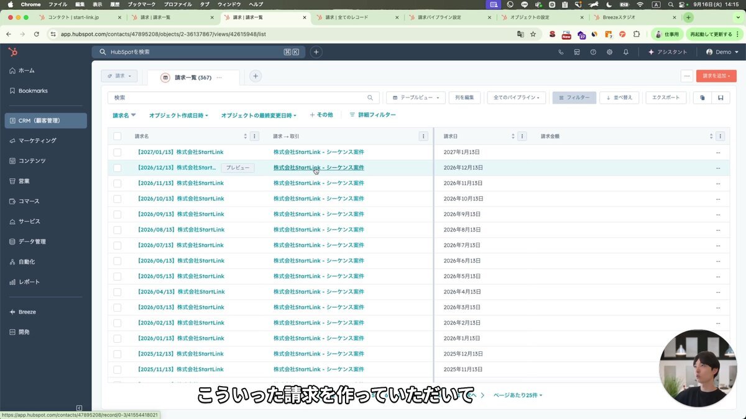Screen dimensions: 746x419
Task: Open the 全てのパイプライン dropdown
Action: pos(517,97)
